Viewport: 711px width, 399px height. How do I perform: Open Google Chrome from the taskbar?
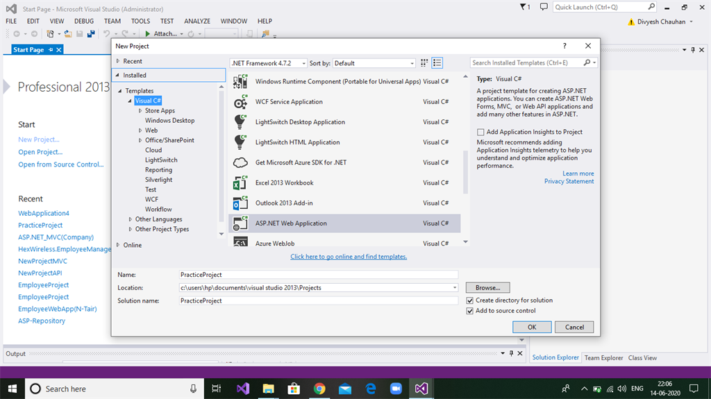click(319, 389)
